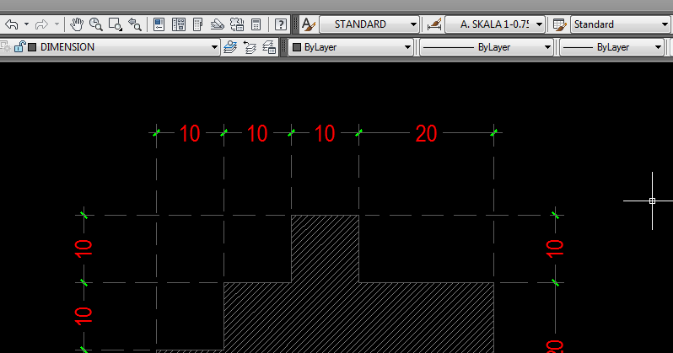Click the Layer Previous icon
This screenshot has width=673, height=353.
(250, 47)
